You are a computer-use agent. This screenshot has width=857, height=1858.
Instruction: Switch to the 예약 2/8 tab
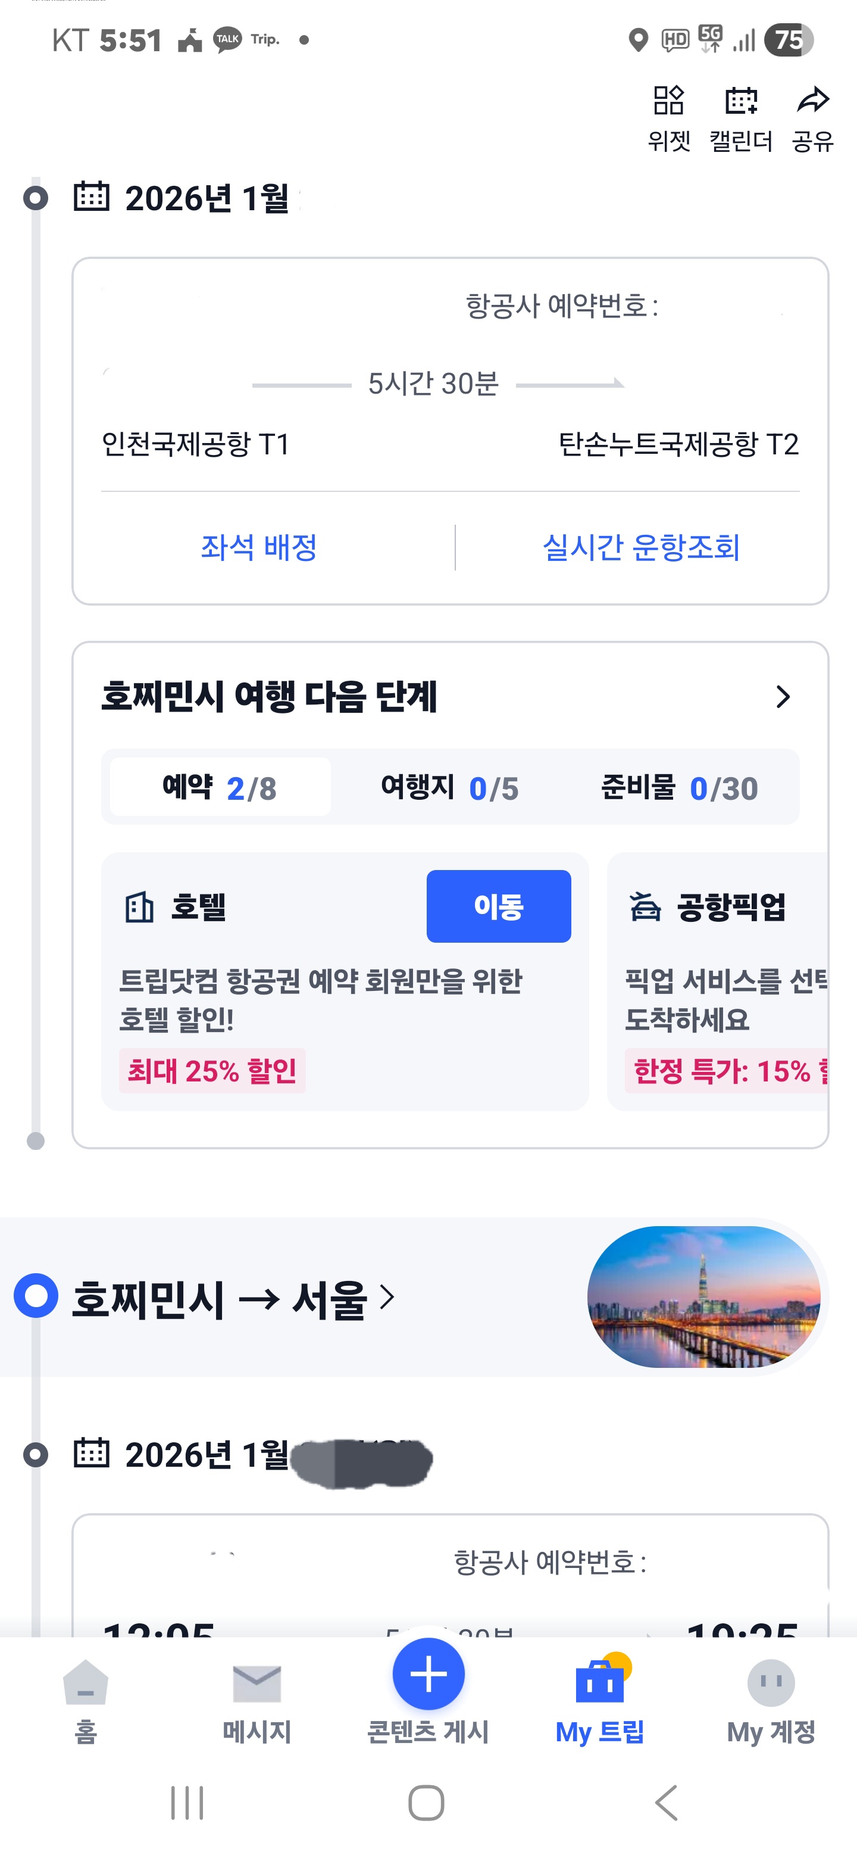click(x=220, y=788)
